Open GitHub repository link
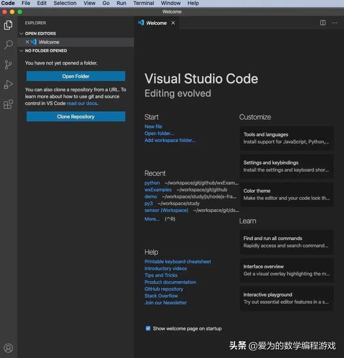This screenshot has height=358, width=344. point(164,289)
